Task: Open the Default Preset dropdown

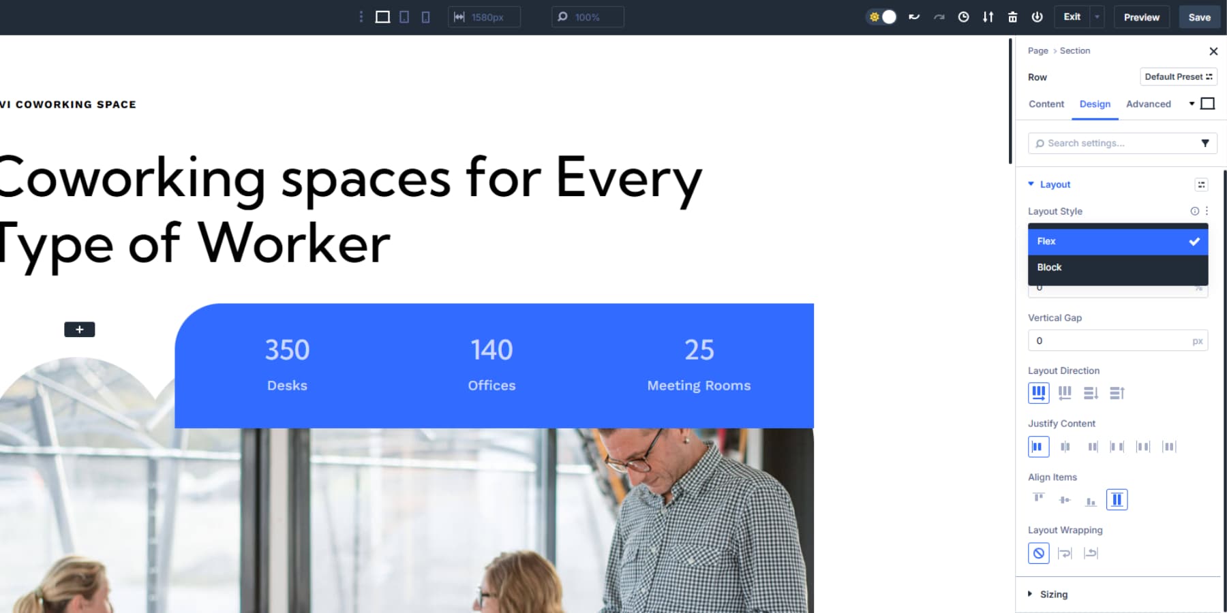Action: pyautogui.click(x=1178, y=77)
